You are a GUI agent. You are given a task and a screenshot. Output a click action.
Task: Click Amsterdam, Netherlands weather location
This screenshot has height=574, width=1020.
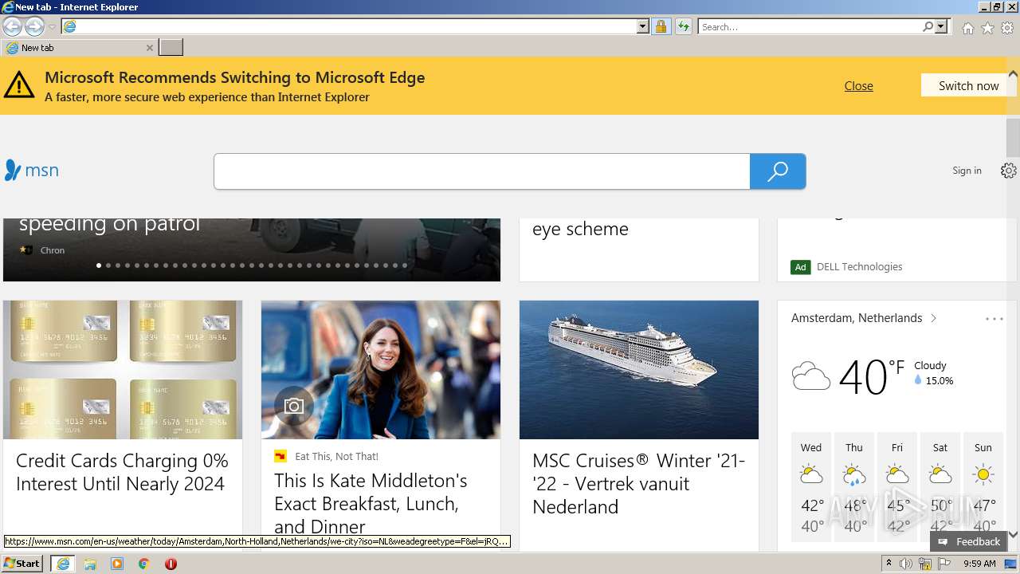[x=857, y=318]
